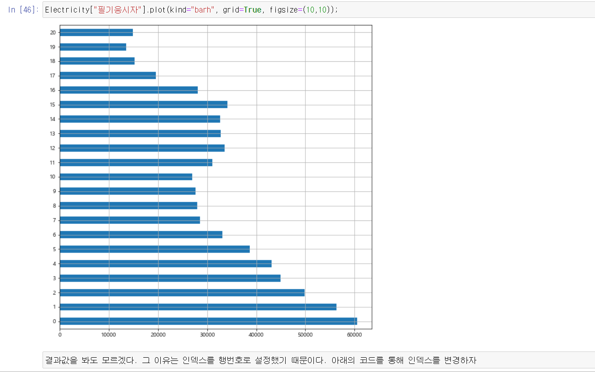Click the bar for index 1
Screen dimensions: 595x372
point(198,307)
